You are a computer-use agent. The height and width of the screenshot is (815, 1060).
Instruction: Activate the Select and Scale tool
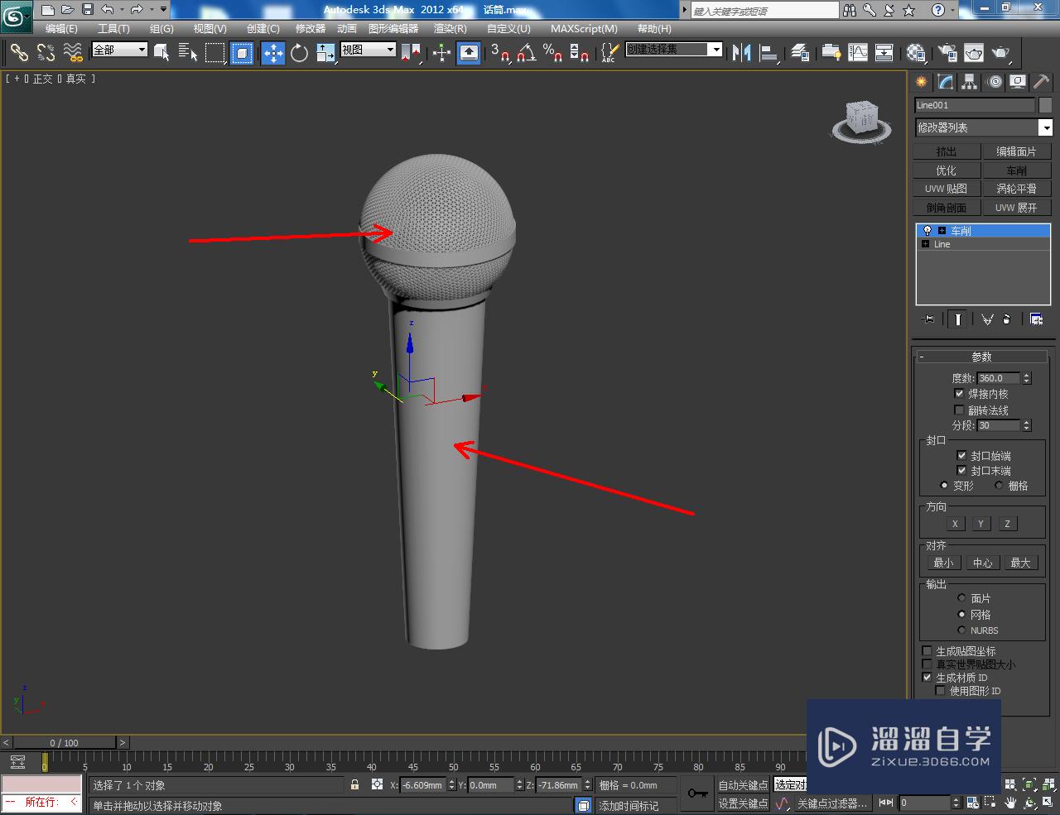325,53
